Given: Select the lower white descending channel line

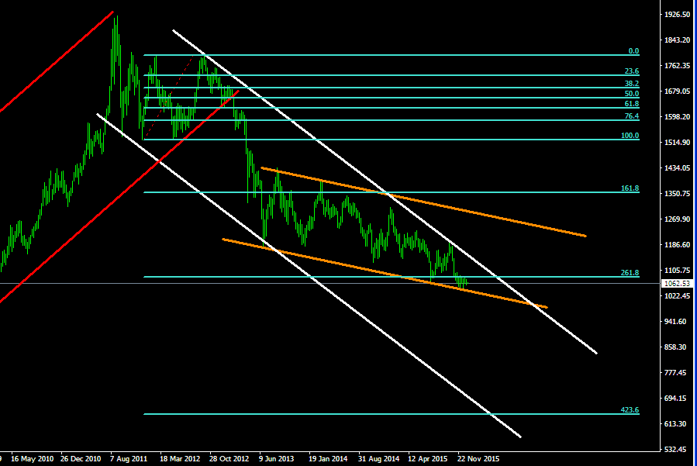Looking at the screenshot, I should (310, 278).
